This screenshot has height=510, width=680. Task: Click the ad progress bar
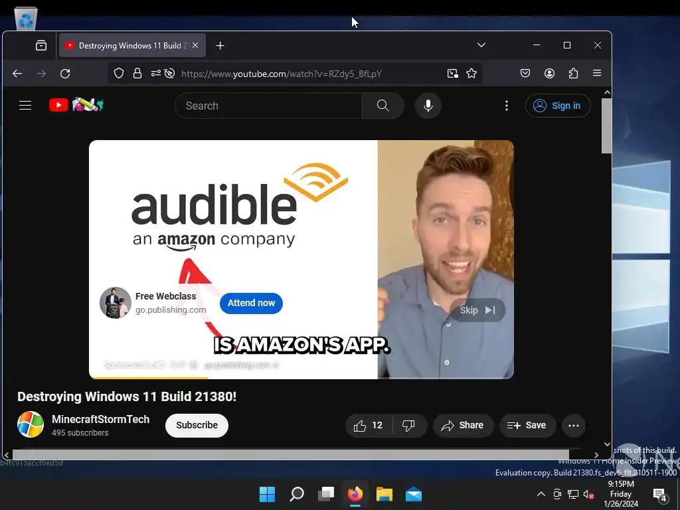[301, 378]
